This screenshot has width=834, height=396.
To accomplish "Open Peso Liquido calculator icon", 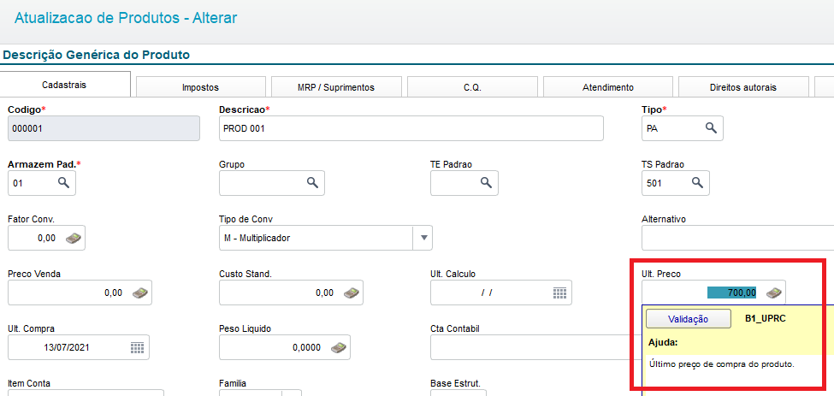I will point(338,347).
